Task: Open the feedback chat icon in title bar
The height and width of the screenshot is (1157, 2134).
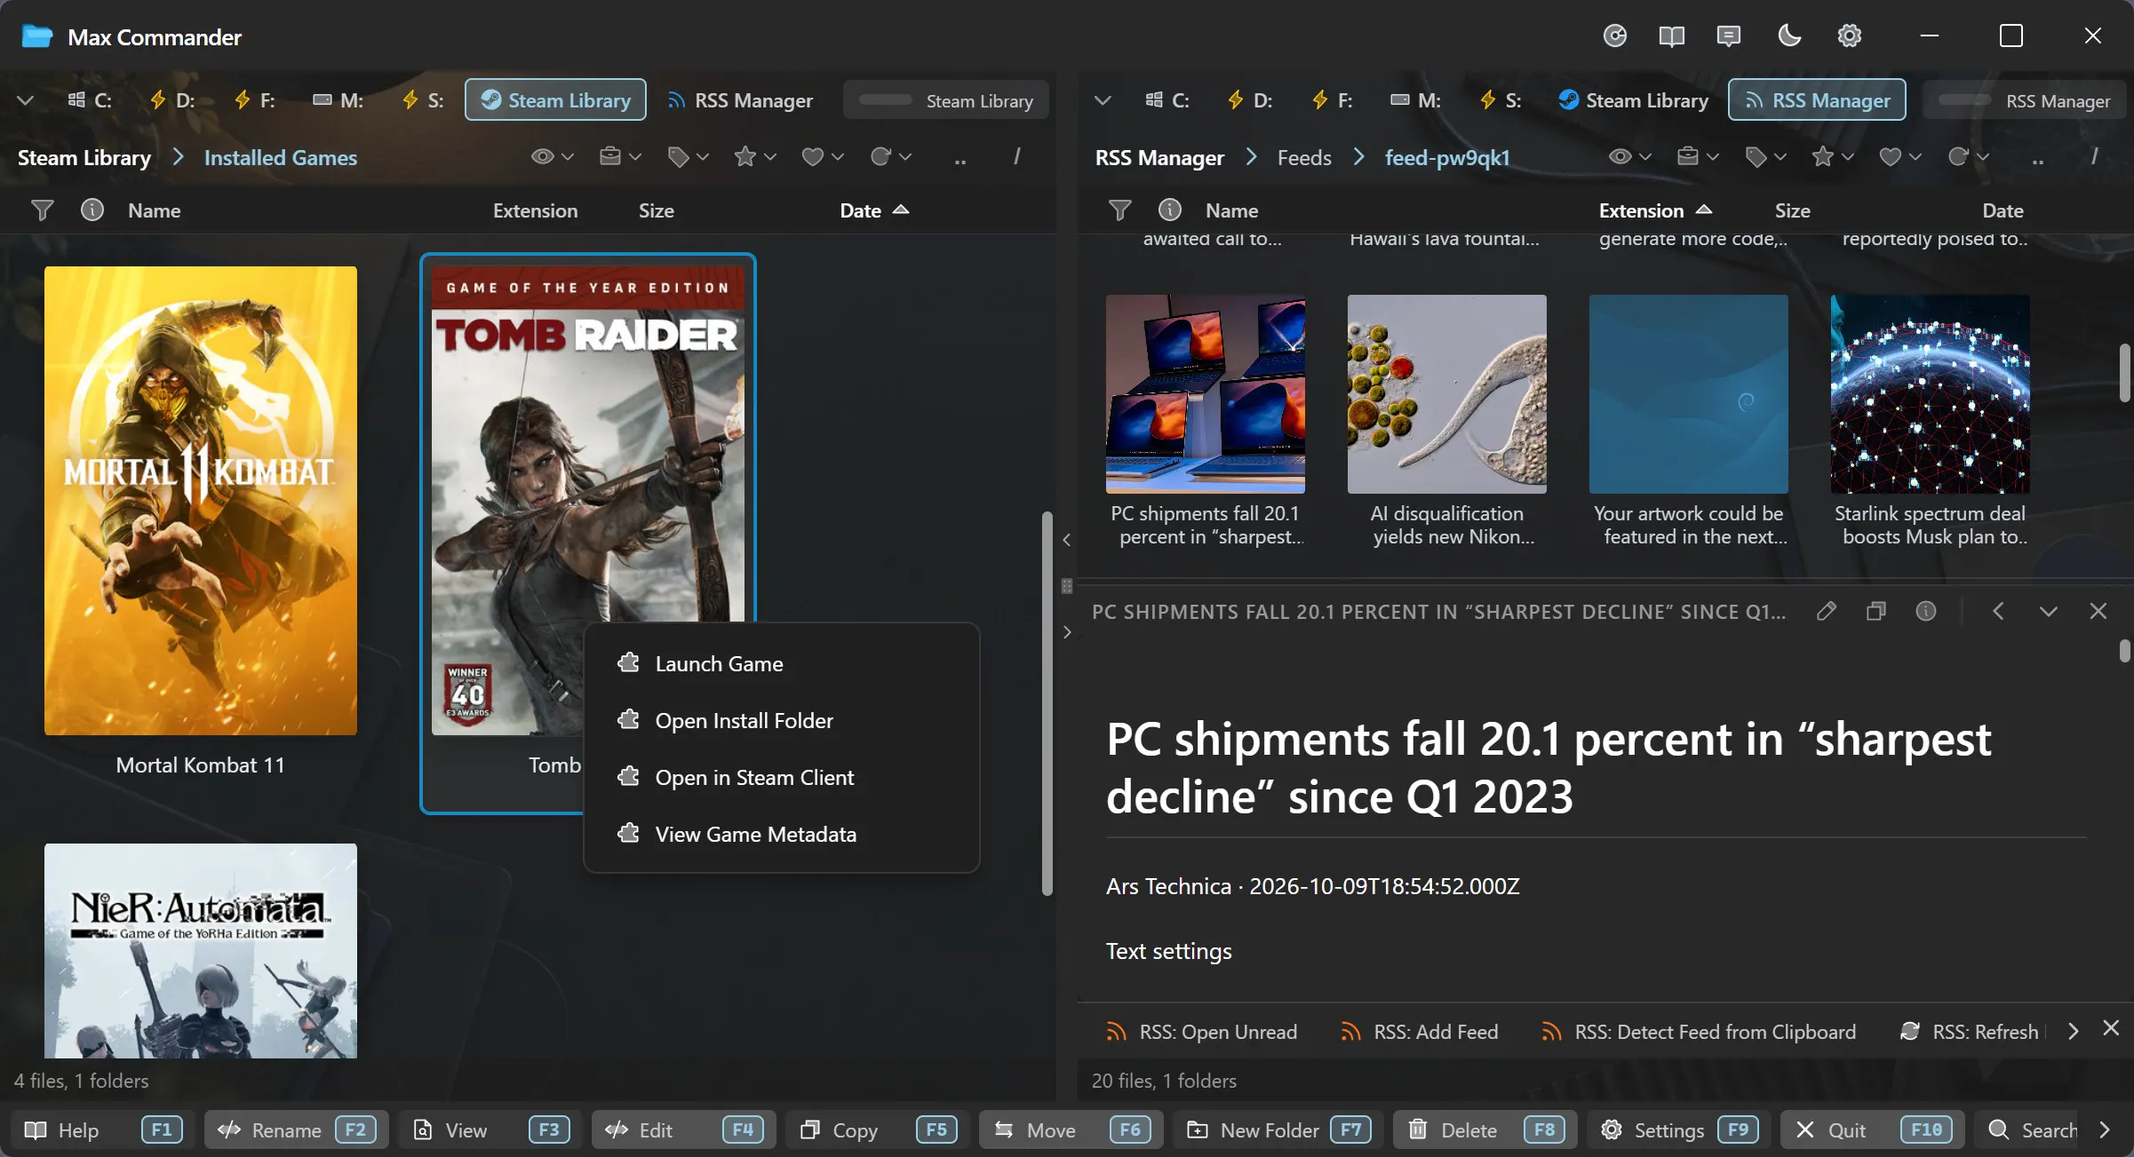Action: 1728,36
